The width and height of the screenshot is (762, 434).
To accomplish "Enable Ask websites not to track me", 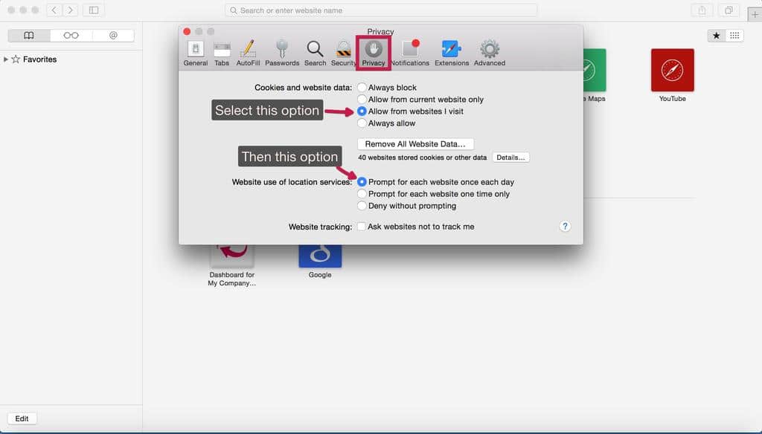I will click(362, 227).
